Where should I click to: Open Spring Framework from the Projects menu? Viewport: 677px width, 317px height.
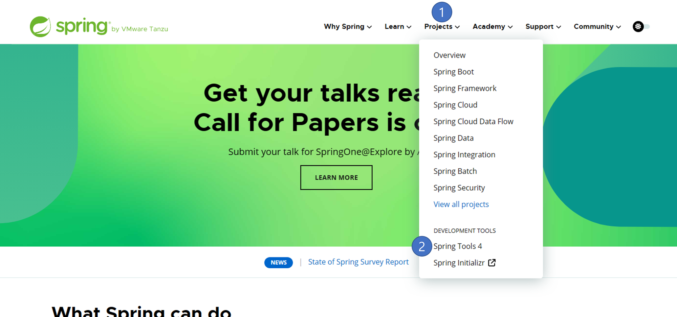465,88
